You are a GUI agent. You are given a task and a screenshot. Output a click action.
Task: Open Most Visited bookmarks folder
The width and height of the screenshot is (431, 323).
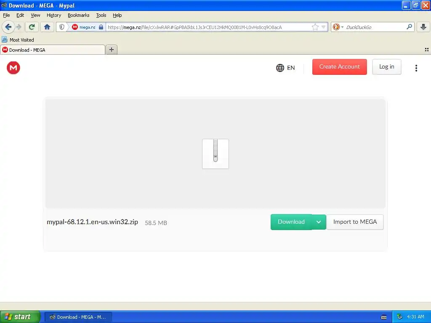(x=18, y=40)
